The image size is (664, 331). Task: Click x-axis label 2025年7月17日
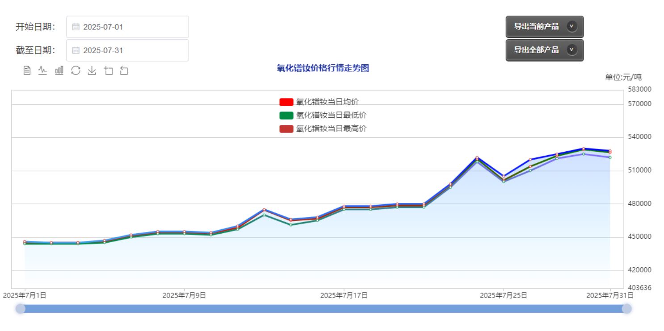344,295
